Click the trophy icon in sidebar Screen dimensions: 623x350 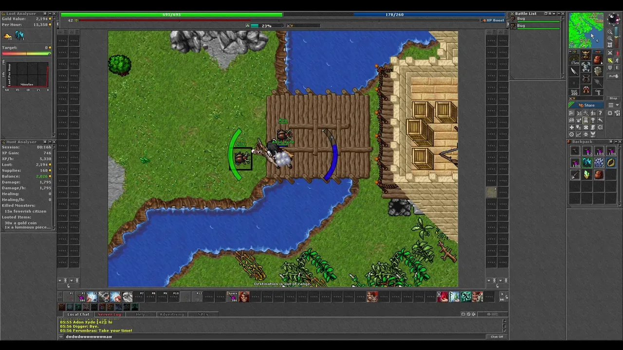[593, 120]
